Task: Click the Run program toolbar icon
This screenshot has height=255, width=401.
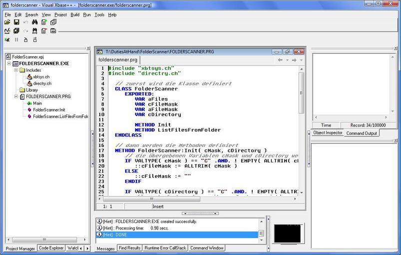Action: tap(7, 39)
